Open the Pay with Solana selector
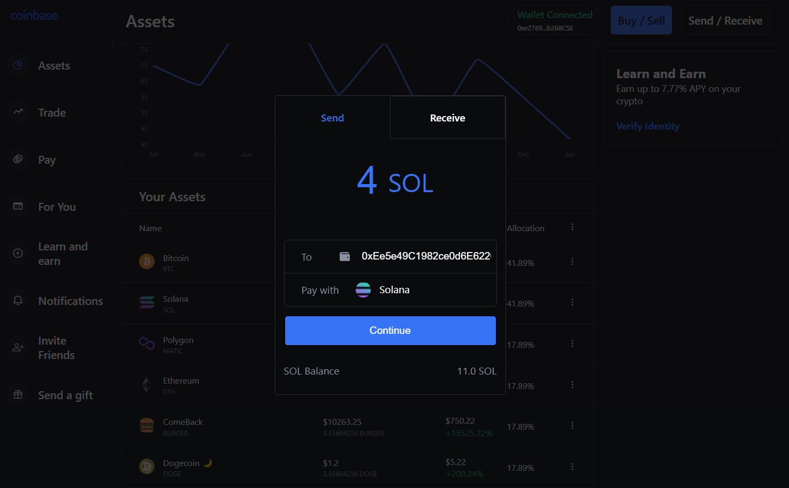The height and width of the screenshot is (488, 789). tap(390, 290)
